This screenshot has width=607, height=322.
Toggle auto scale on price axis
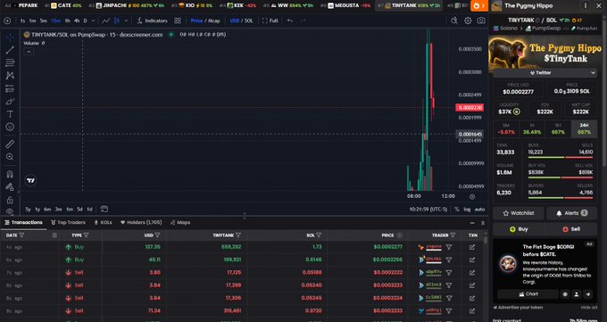[479, 209]
